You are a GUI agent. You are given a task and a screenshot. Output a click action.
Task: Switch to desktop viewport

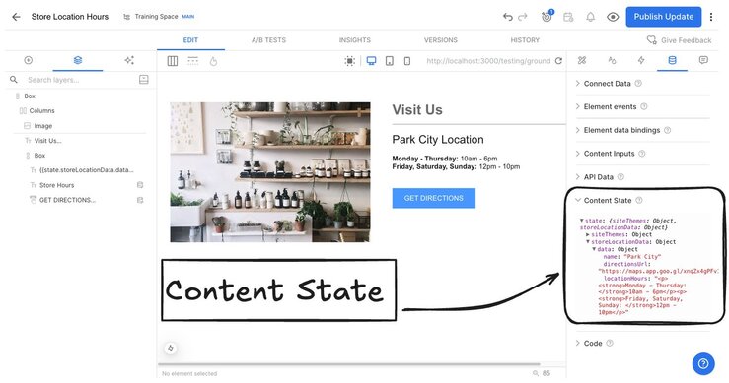pos(371,61)
